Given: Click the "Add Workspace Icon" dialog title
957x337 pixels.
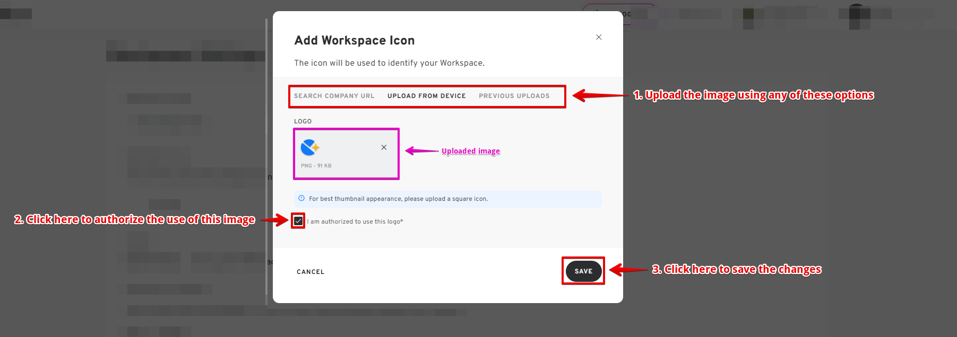Looking at the screenshot, I should click(354, 41).
